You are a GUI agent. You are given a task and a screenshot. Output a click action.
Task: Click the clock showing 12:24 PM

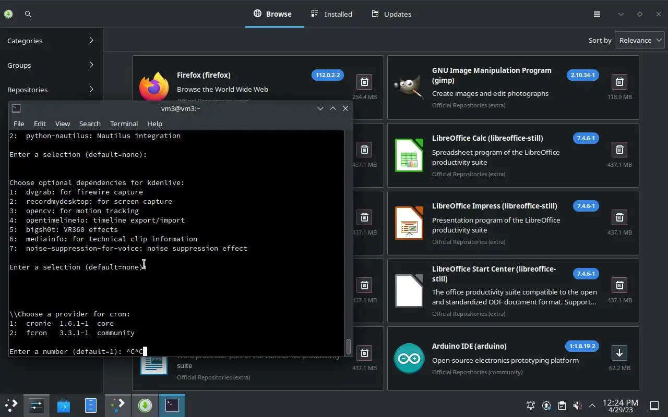620,402
